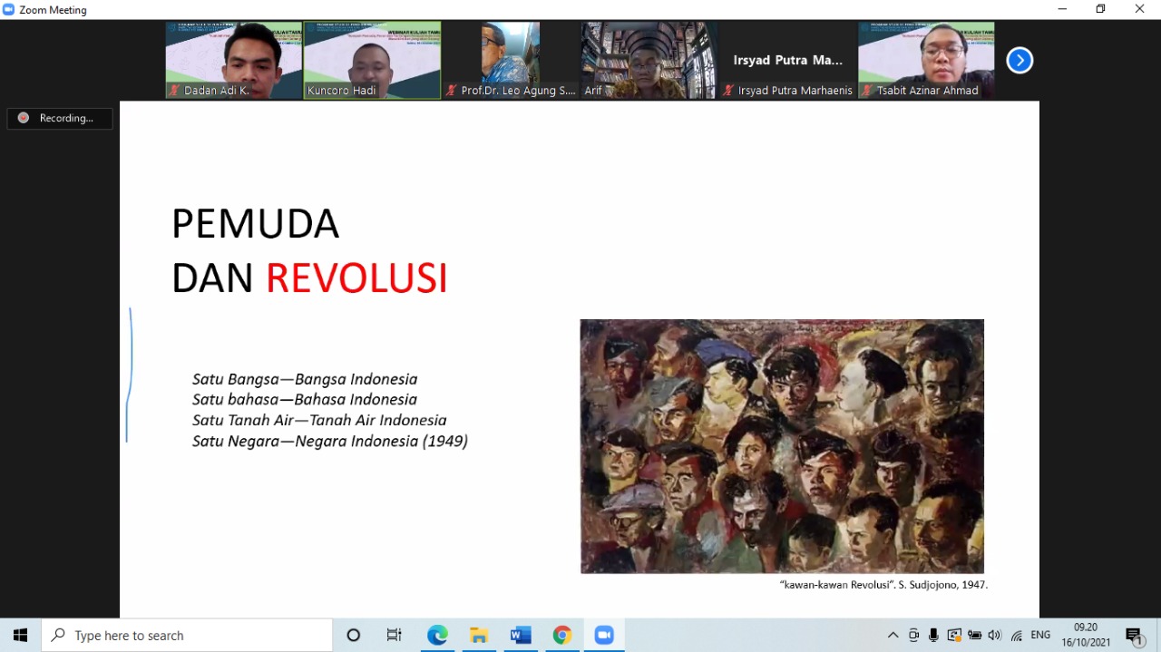Click muted mic icon beside Dadan Adi K.
The width and height of the screenshot is (1161, 652).
coord(175,91)
